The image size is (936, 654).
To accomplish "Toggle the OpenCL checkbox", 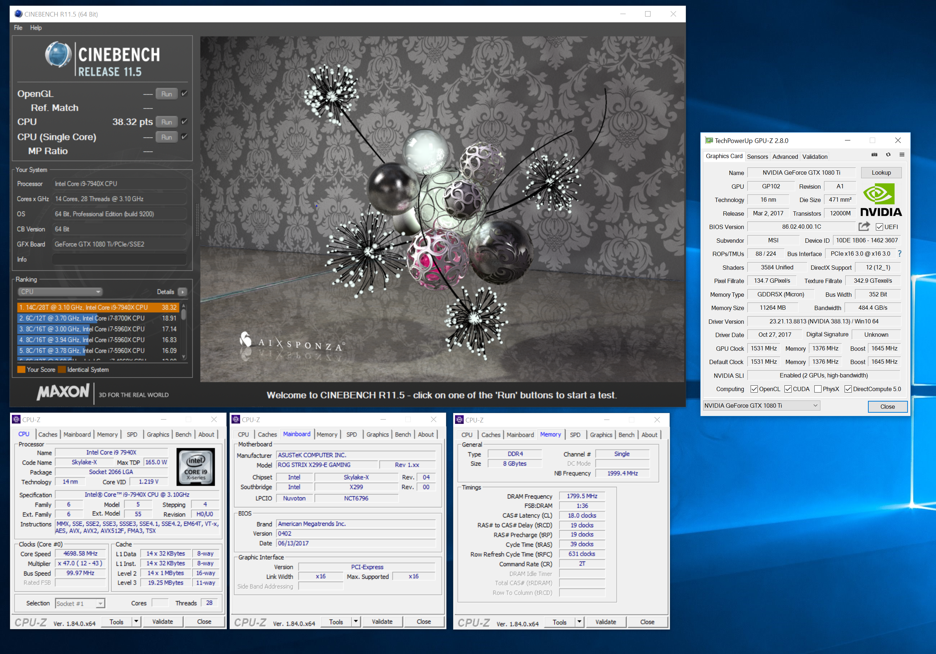I will (754, 389).
